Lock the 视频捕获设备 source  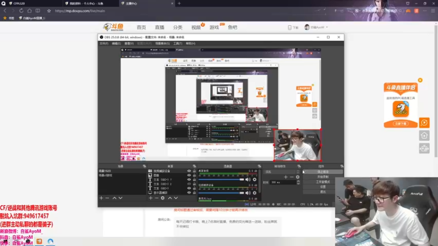coord(194,171)
